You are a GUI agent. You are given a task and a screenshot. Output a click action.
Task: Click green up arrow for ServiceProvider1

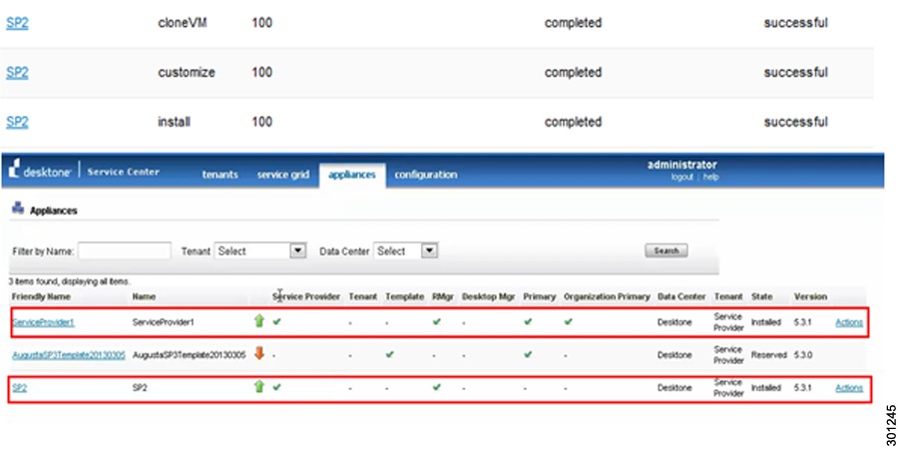pyautogui.click(x=259, y=321)
